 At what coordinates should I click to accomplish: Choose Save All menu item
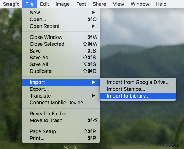[x=61, y=64]
